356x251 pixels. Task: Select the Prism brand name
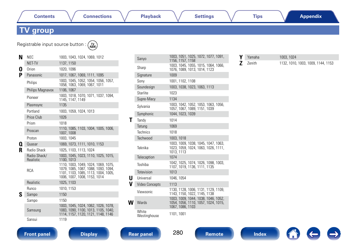(31, 123)
